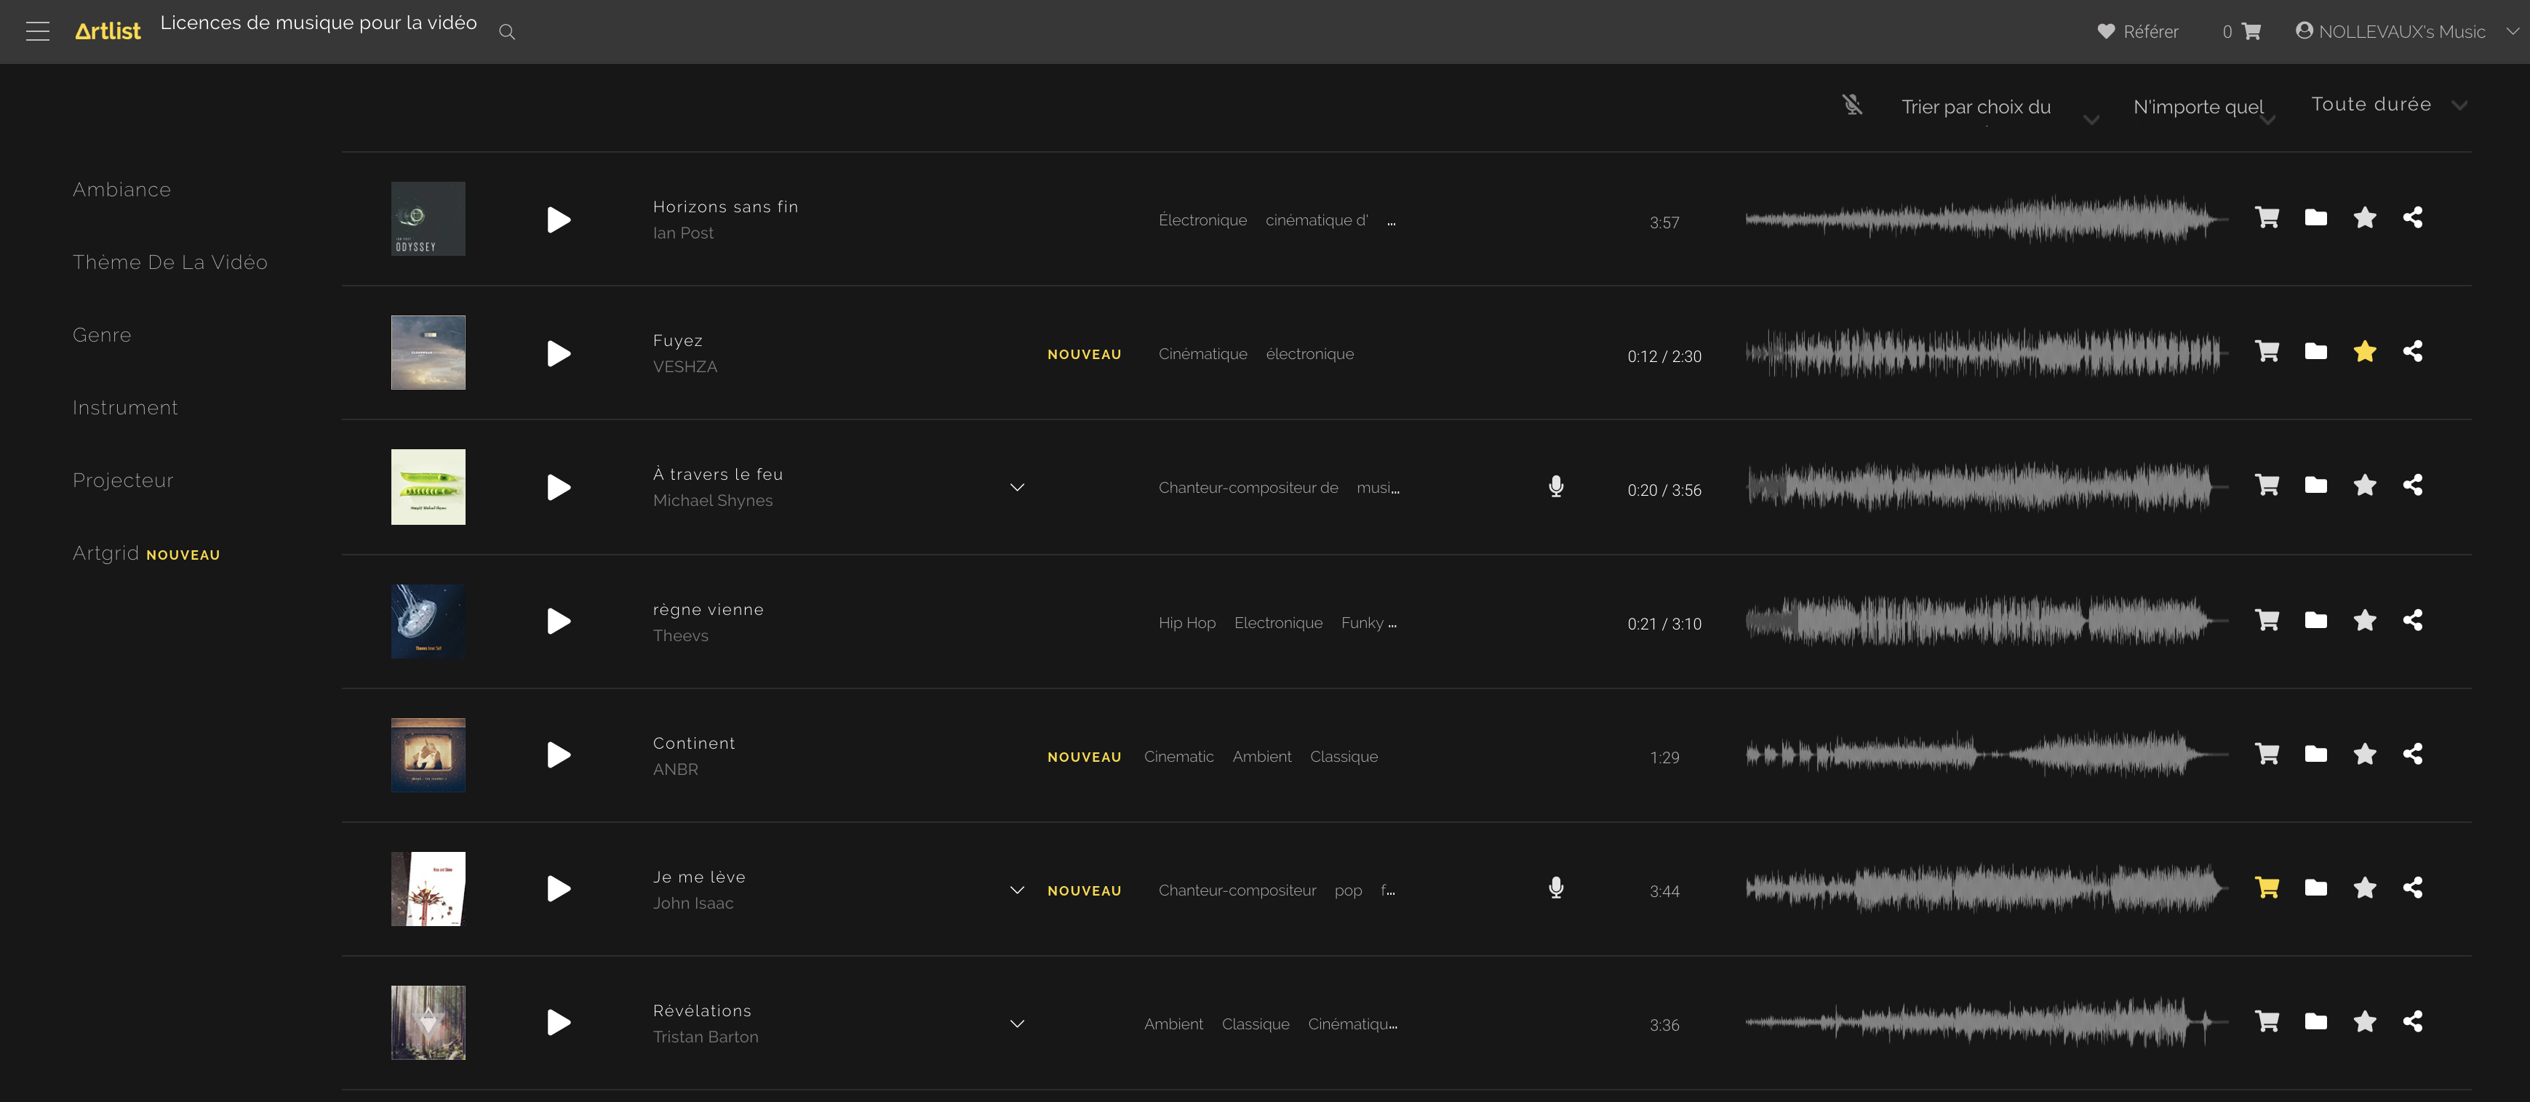
Task: Share the Continent track
Action: tap(2412, 754)
